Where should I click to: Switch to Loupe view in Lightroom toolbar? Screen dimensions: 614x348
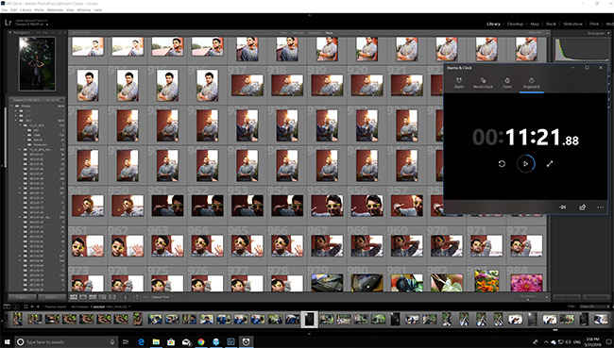click(x=83, y=297)
